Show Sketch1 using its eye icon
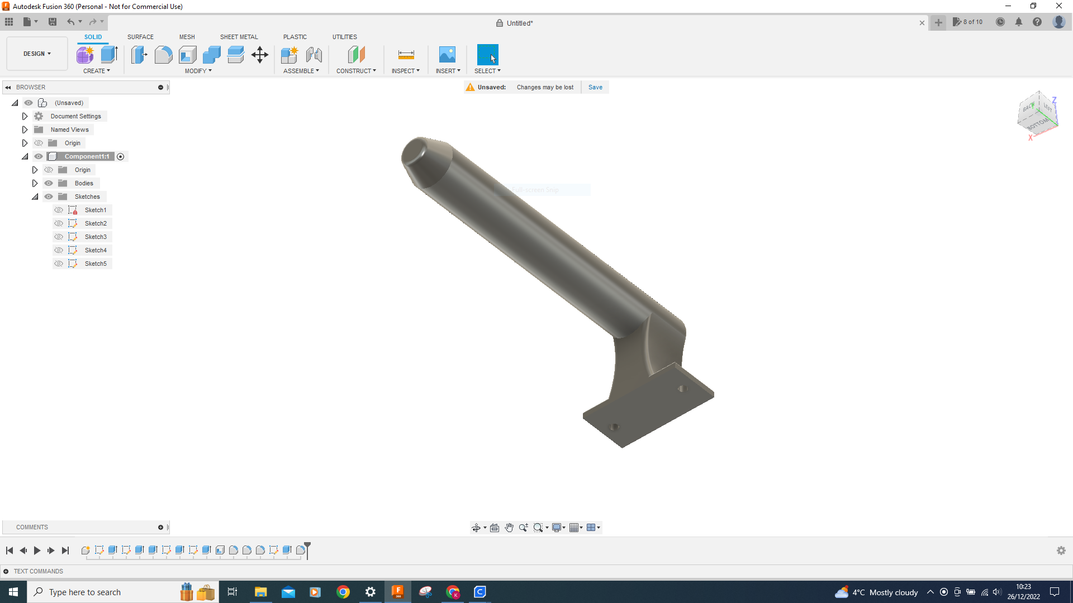Image resolution: width=1073 pixels, height=603 pixels. pyautogui.click(x=59, y=210)
